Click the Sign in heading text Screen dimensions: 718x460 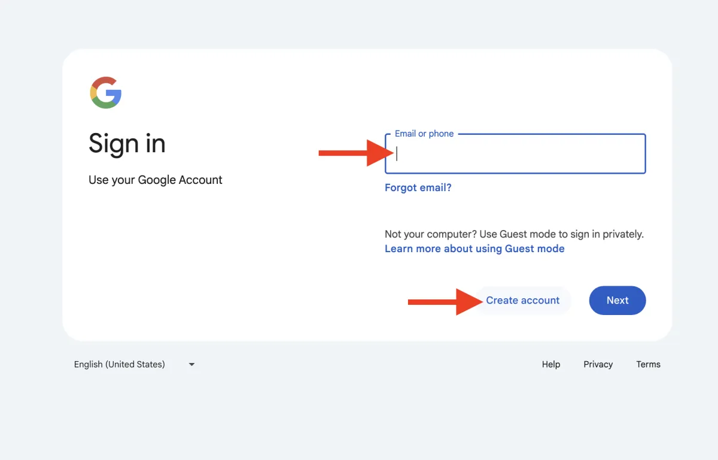[127, 144]
